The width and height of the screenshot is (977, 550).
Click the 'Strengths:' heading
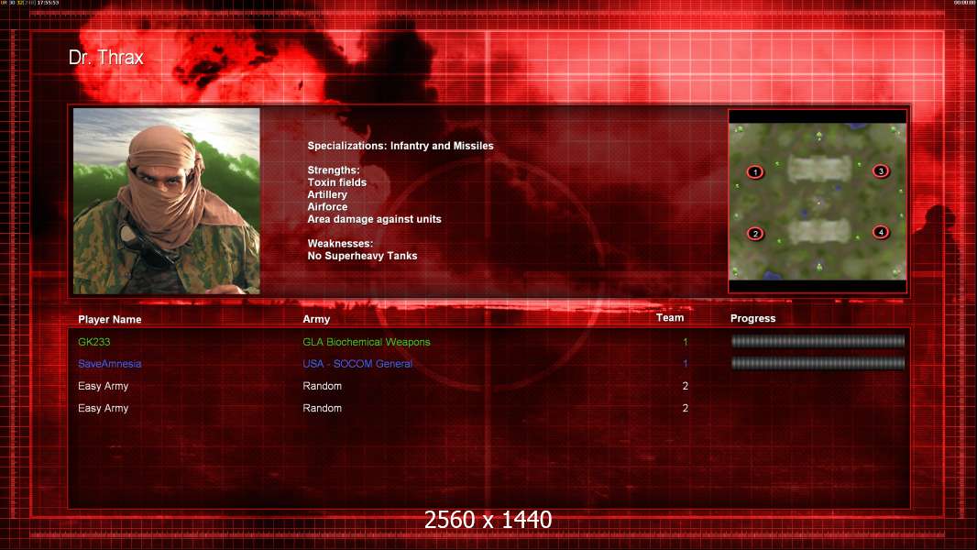tap(334, 170)
